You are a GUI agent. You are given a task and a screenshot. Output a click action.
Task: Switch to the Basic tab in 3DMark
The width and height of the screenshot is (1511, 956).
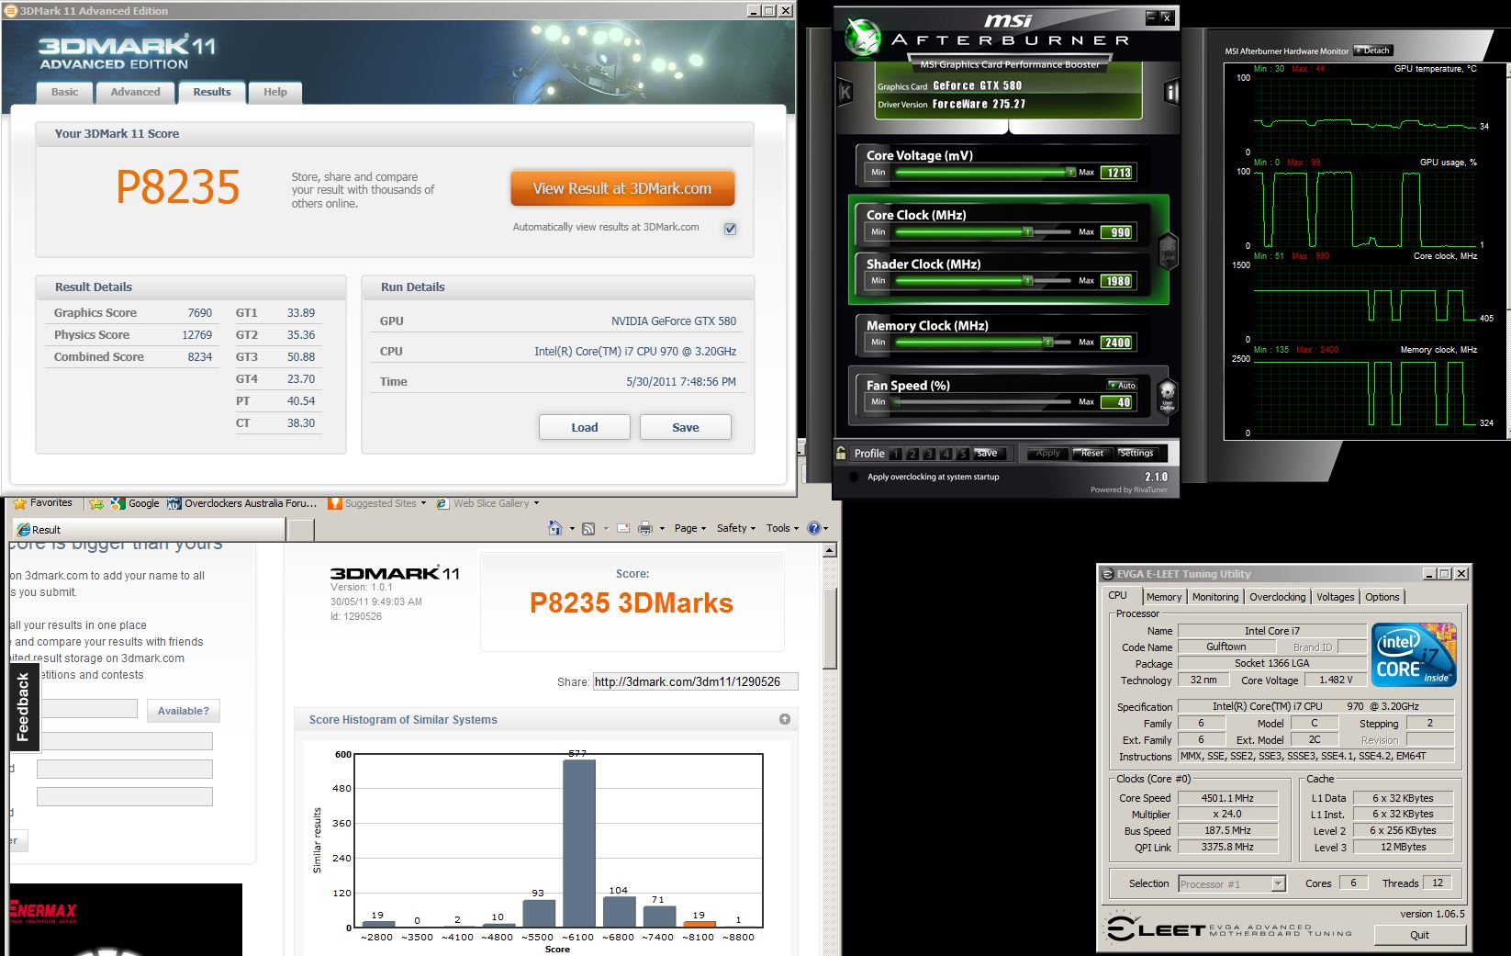64,92
